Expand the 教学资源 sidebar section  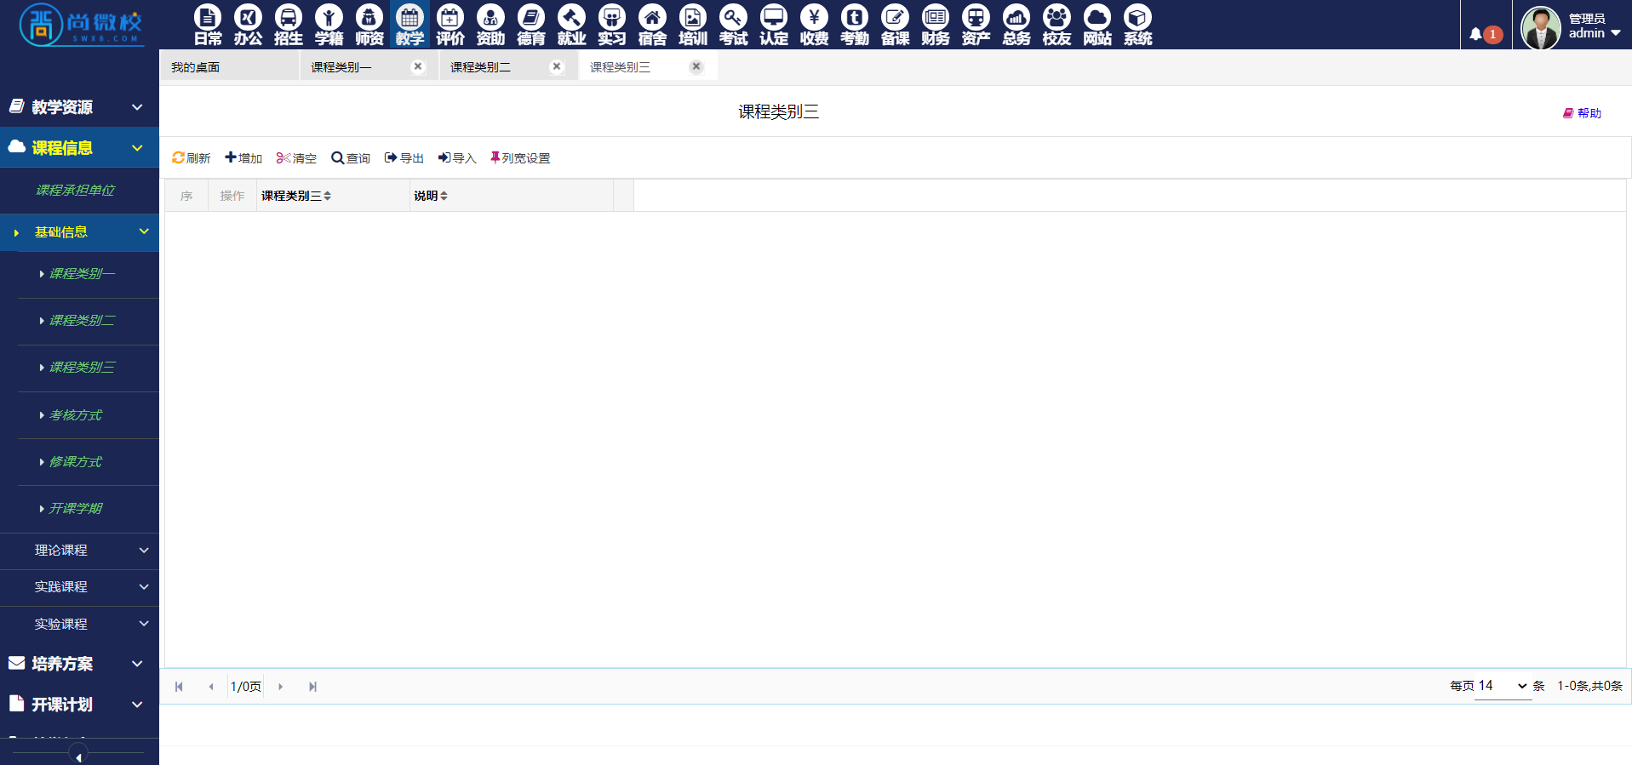79,107
